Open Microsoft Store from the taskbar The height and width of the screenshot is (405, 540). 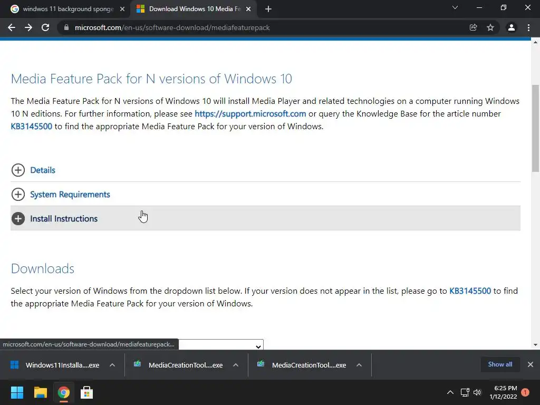point(87,392)
